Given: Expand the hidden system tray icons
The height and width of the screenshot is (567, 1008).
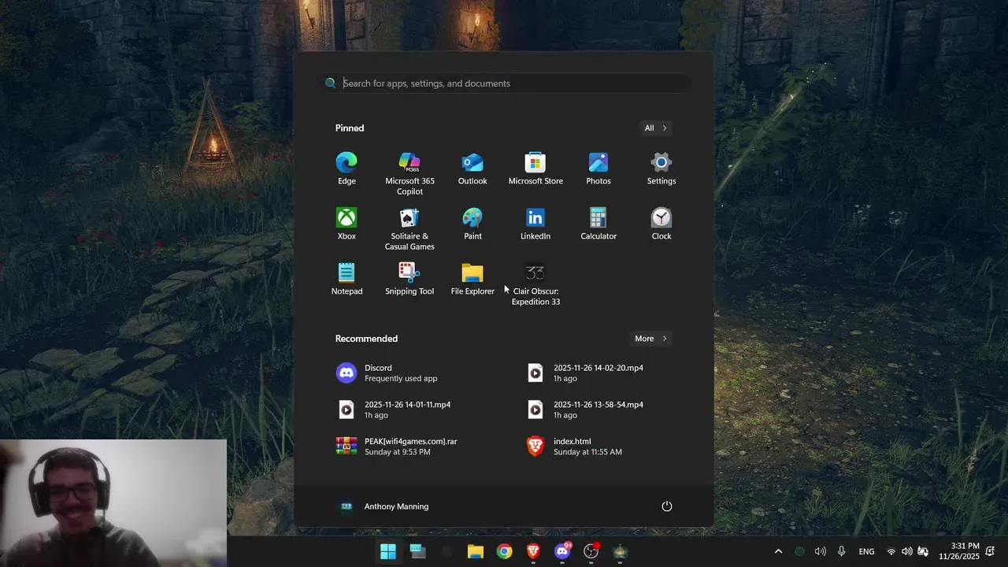Looking at the screenshot, I should [779, 551].
